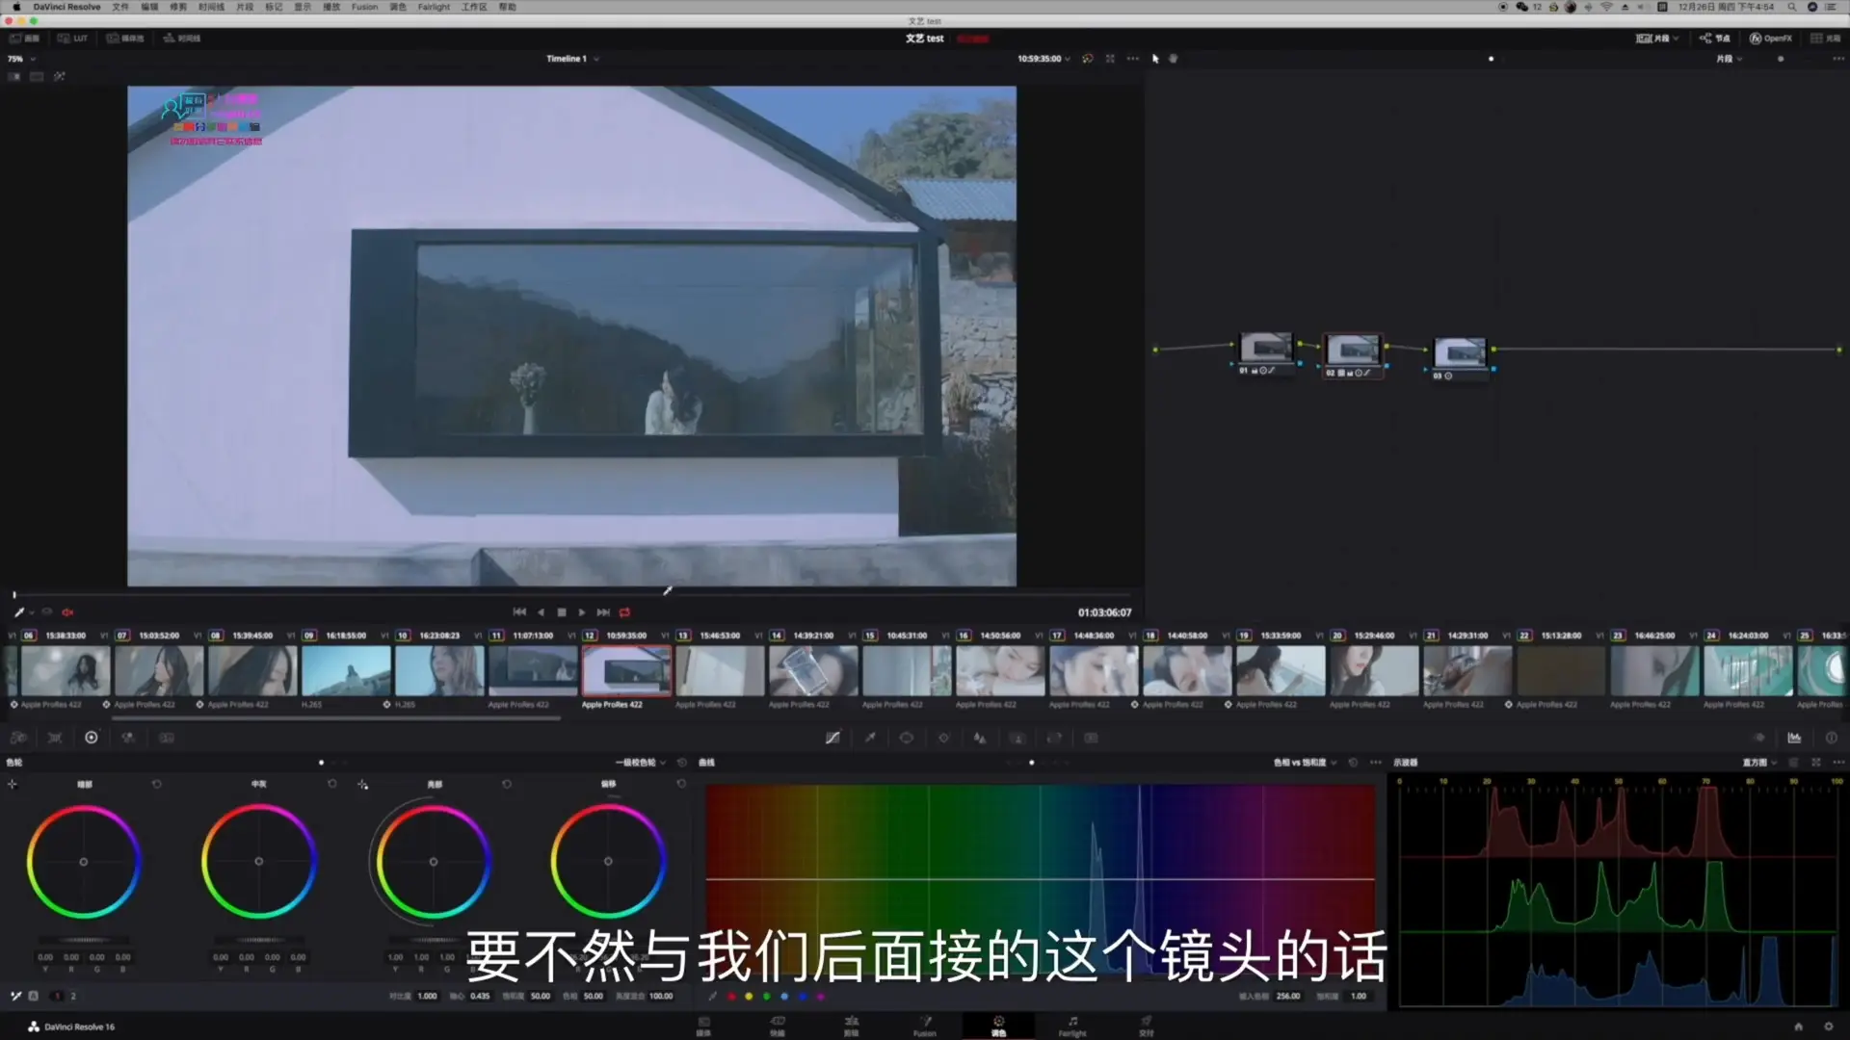Switch to the Fairlight page tab
This screenshot has height=1040, width=1850.
point(1072,1026)
